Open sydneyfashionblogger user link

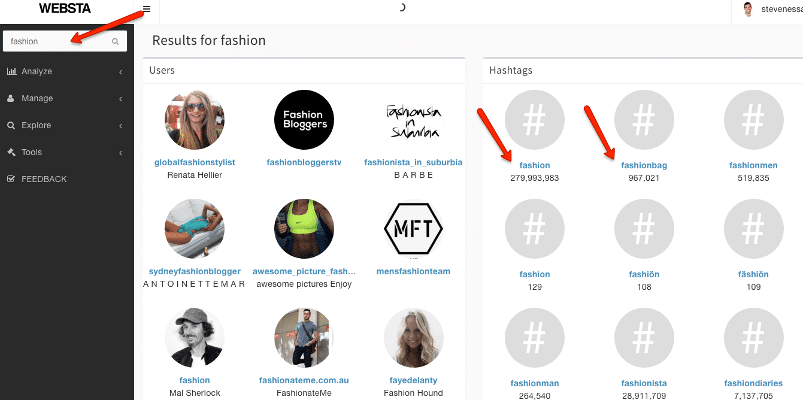point(195,271)
